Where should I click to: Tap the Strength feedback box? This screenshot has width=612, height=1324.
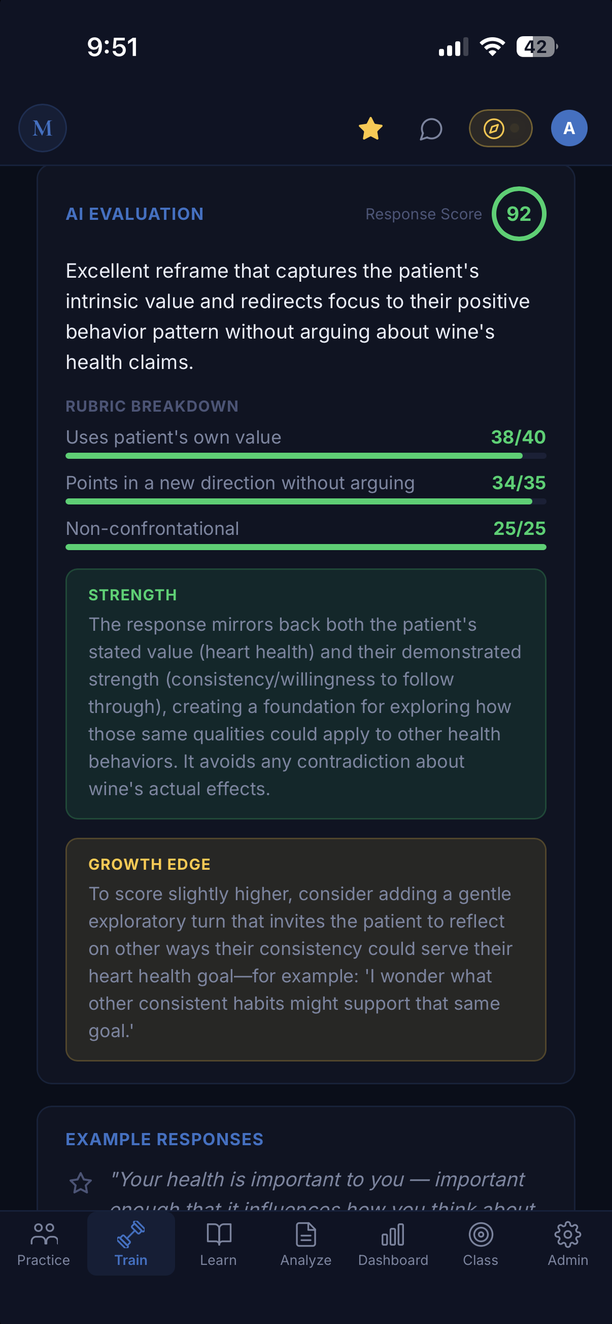click(x=306, y=694)
